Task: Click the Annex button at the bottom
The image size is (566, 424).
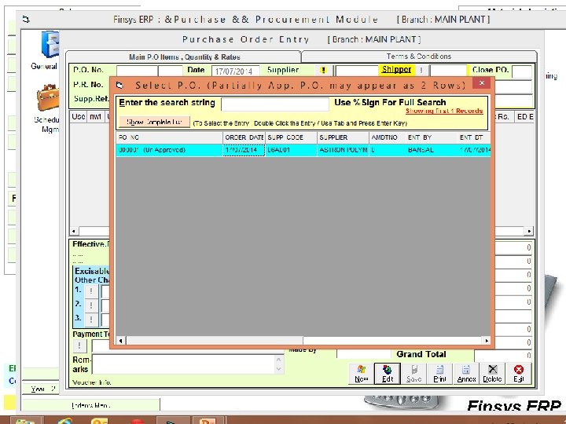Action: tap(466, 374)
